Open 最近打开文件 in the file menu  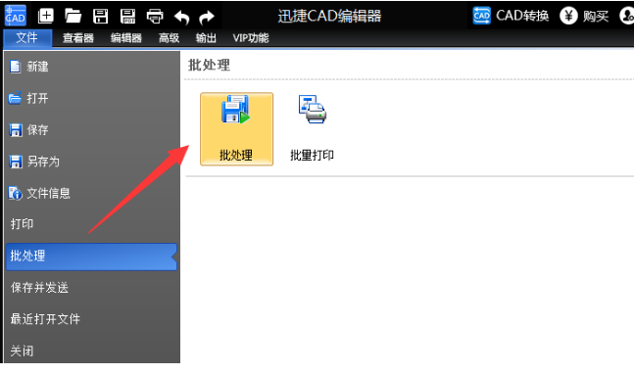coord(91,319)
